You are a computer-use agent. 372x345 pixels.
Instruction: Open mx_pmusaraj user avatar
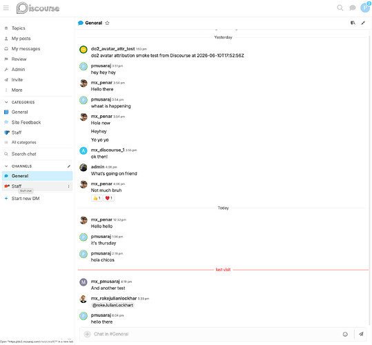(84, 282)
